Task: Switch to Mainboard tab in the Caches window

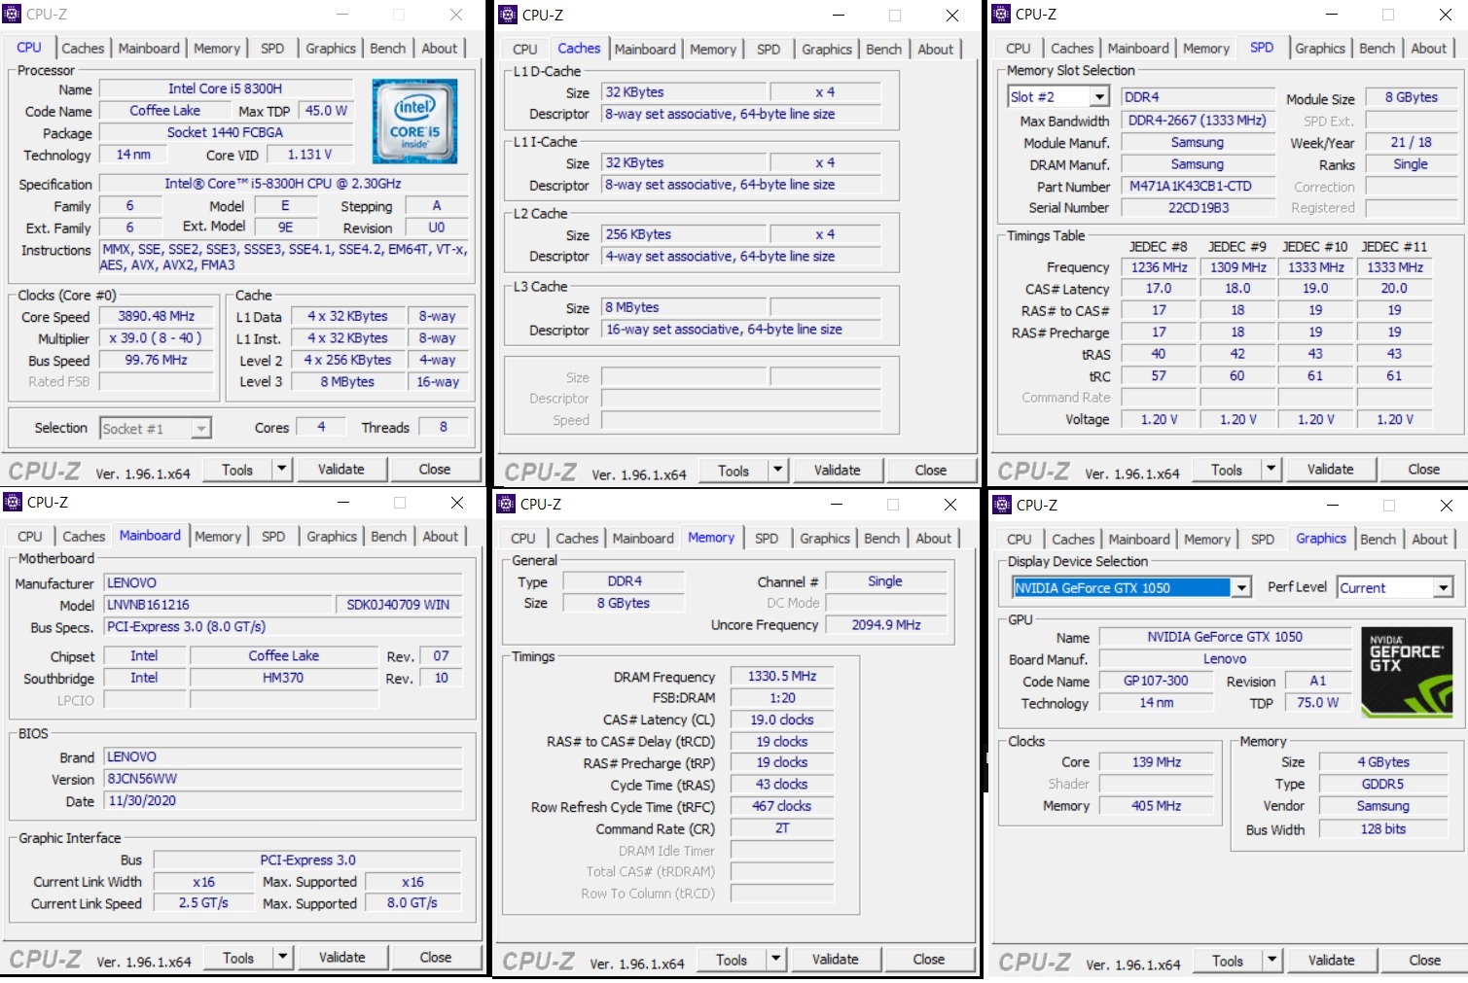Action: 645,49
